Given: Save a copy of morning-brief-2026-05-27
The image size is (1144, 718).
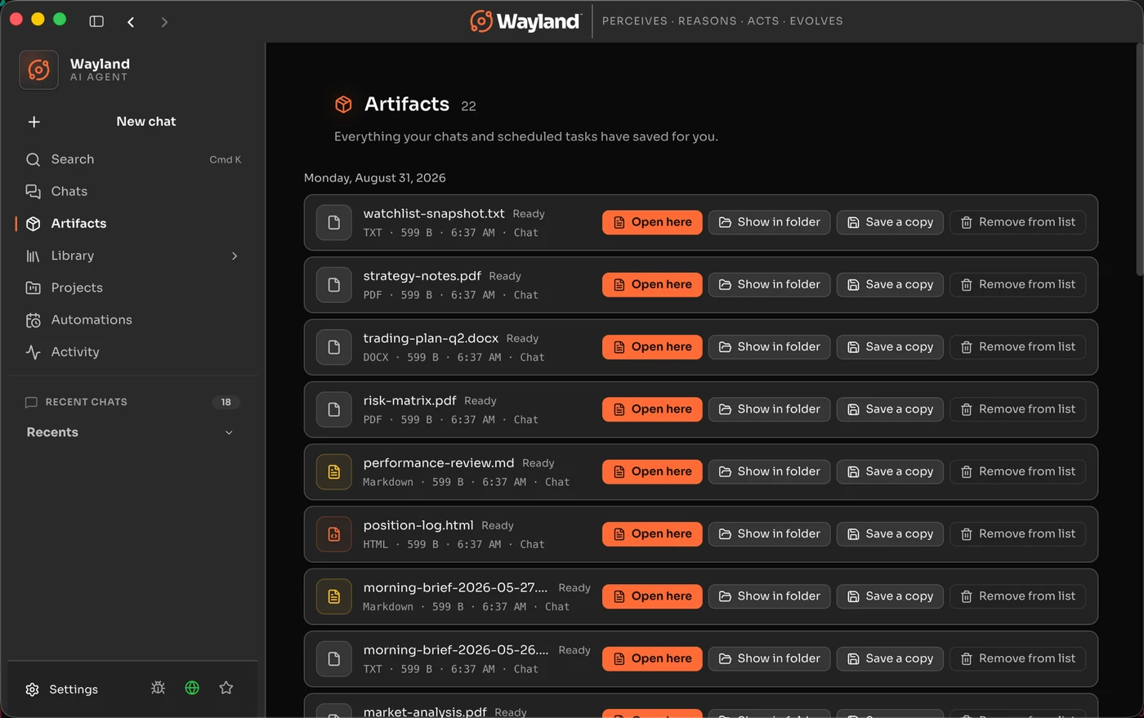Looking at the screenshot, I should [890, 596].
